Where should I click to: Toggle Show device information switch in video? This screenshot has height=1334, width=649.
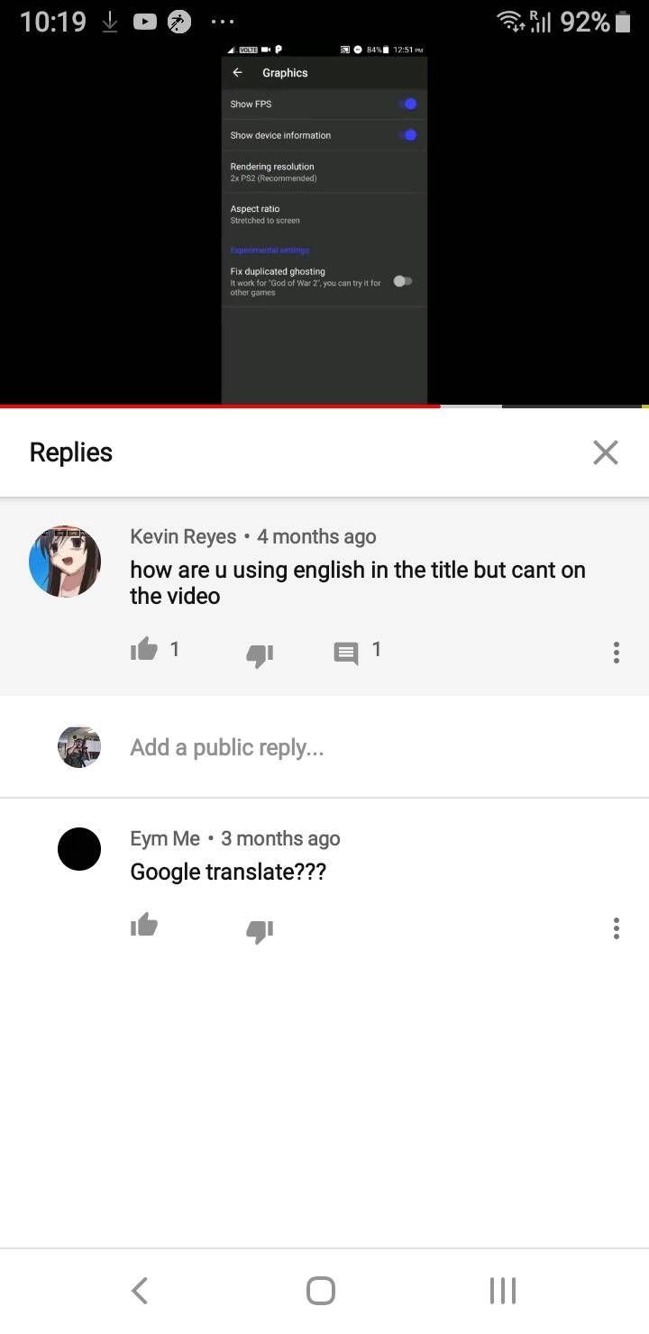pyautogui.click(x=408, y=135)
